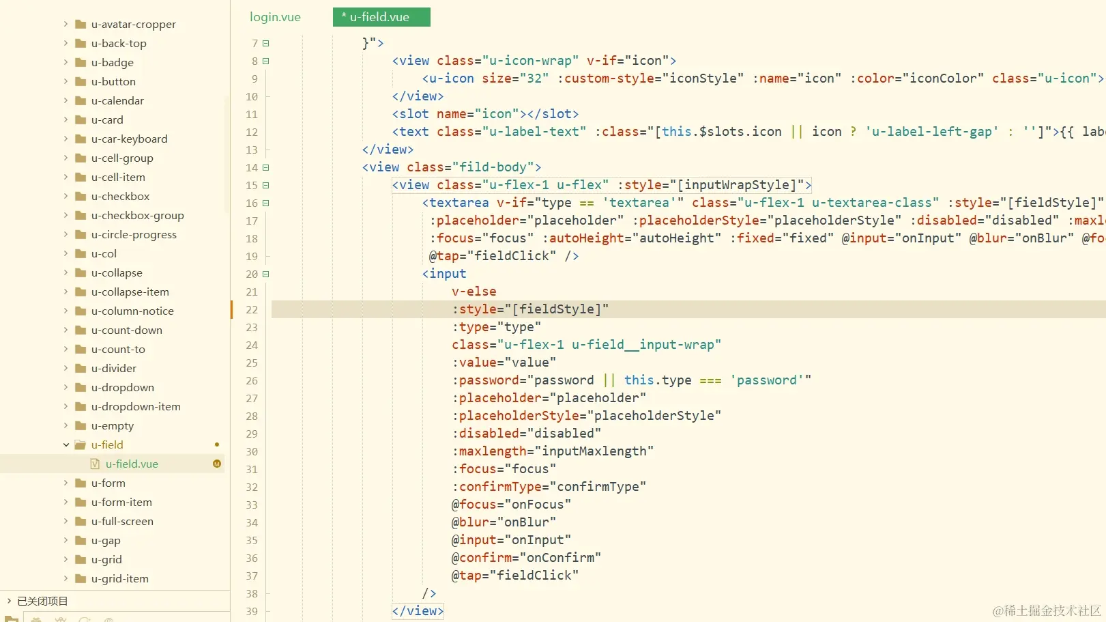Select the u-count-down folder

point(127,330)
